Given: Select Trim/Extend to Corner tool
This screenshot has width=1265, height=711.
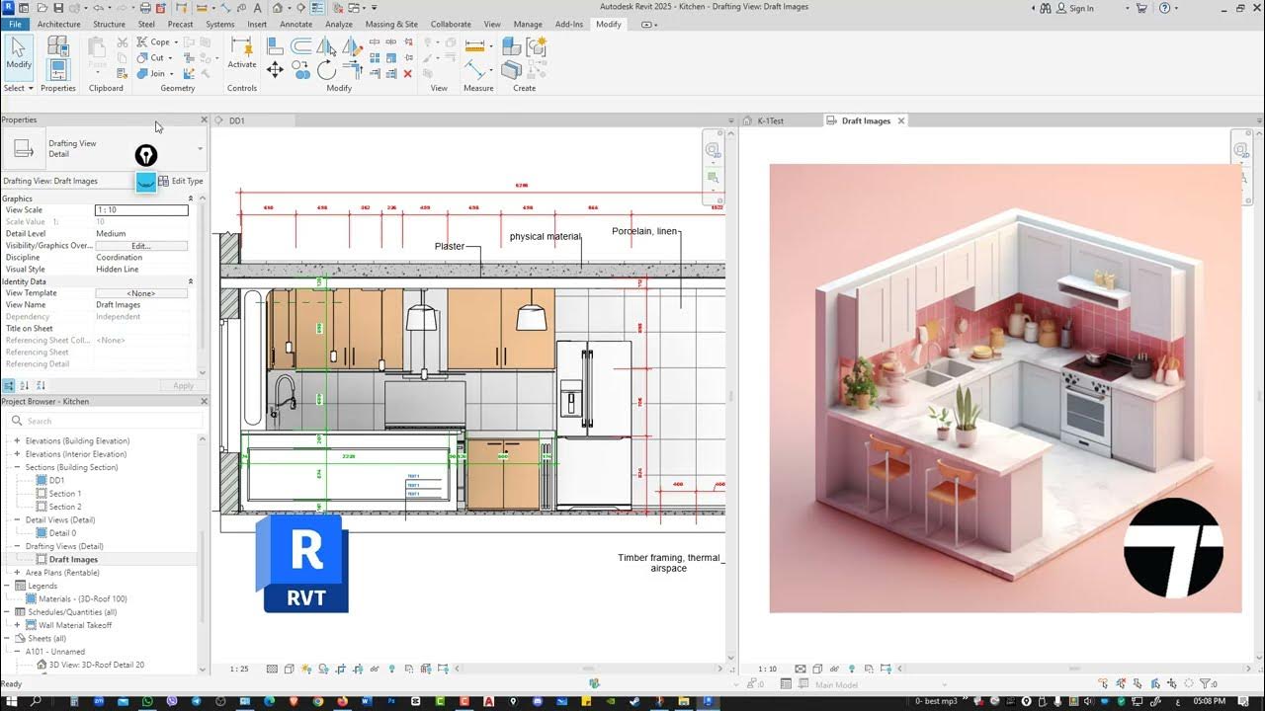Looking at the screenshot, I should [353, 69].
